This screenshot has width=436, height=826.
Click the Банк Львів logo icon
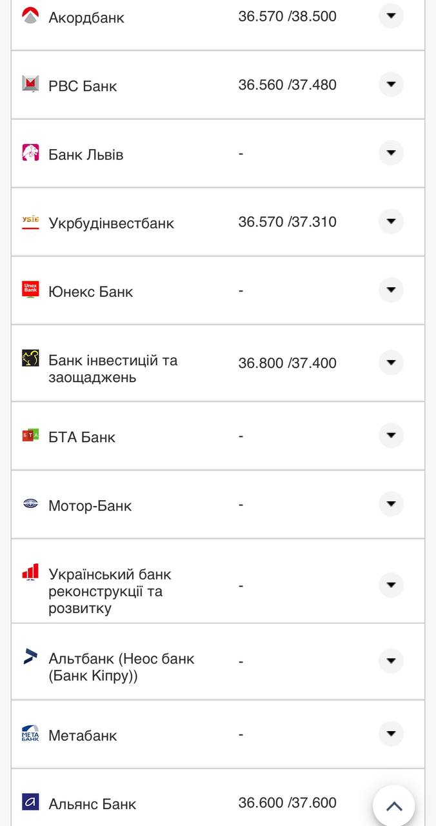[30, 153]
